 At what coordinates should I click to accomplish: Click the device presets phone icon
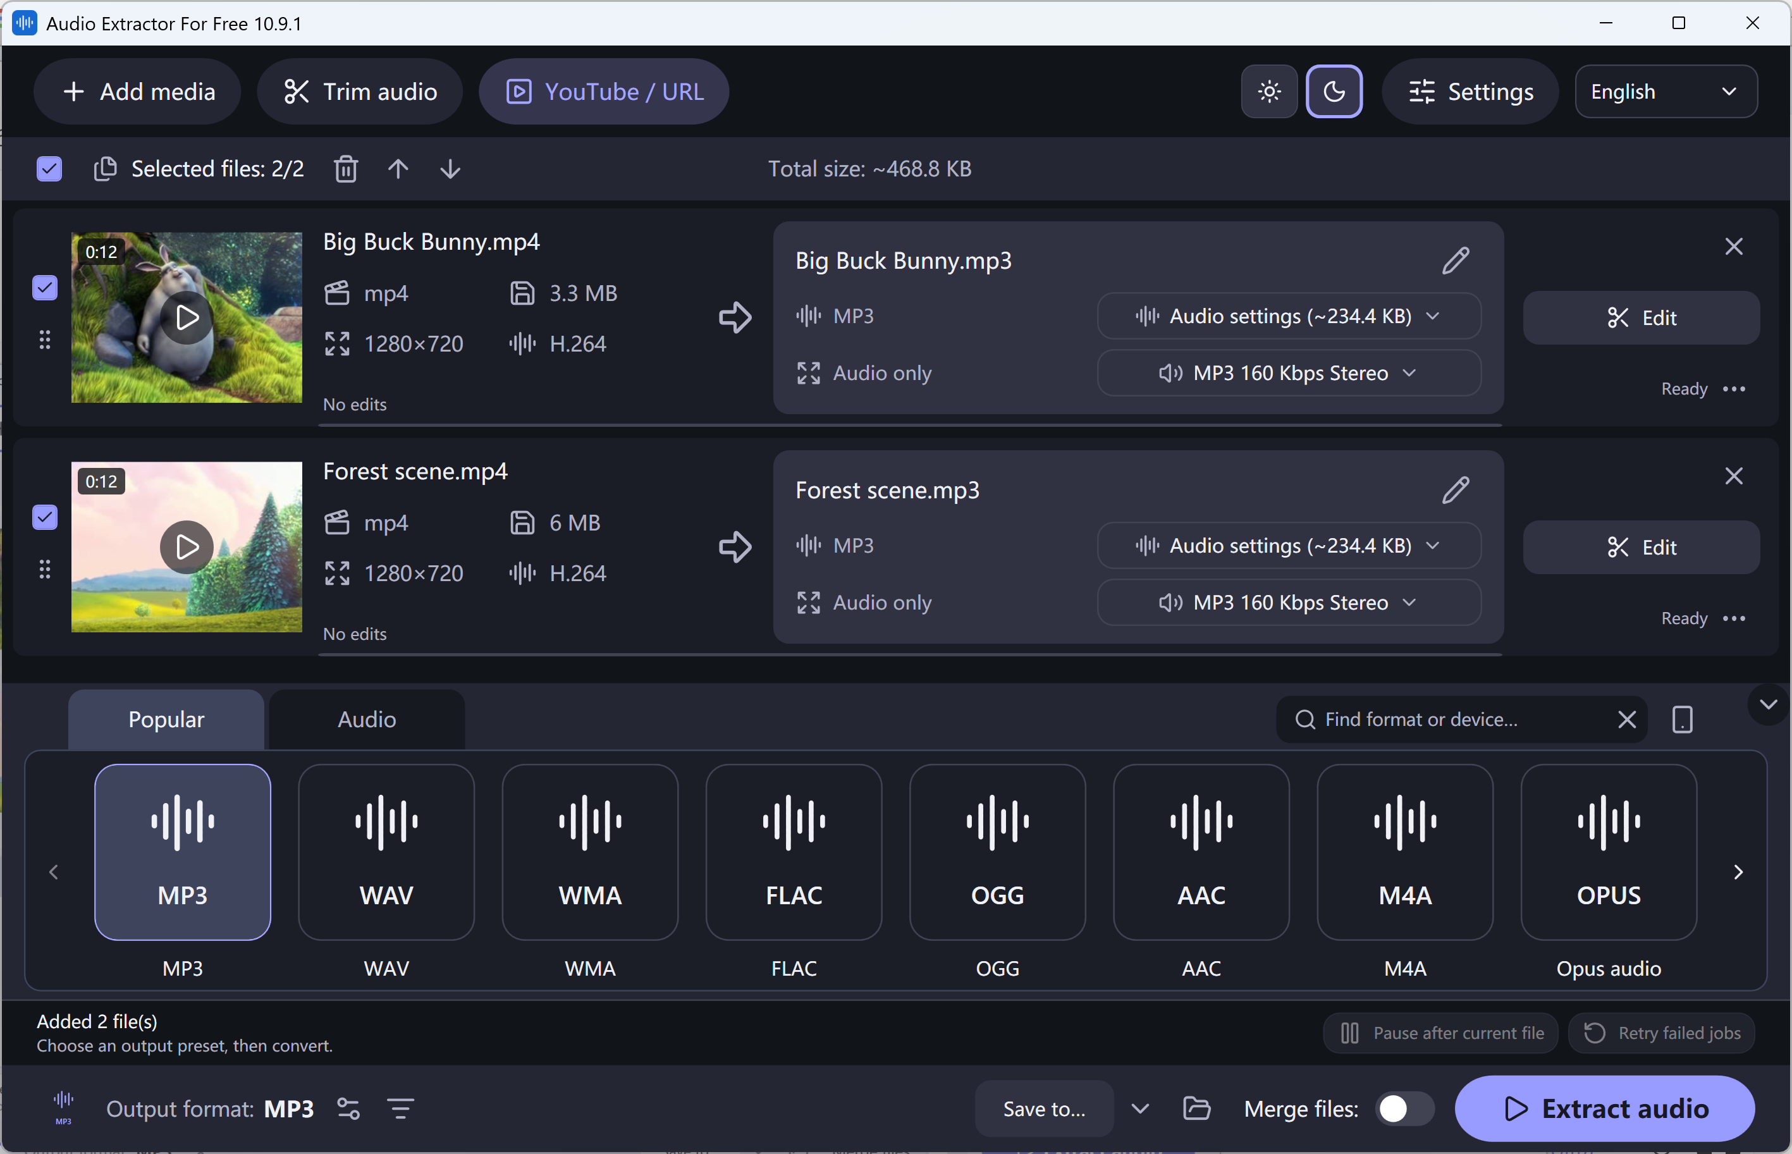coord(1682,720)
